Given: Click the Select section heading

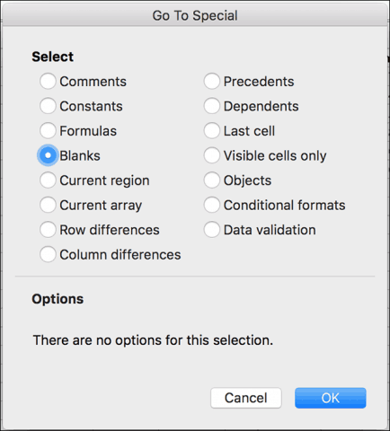Looking at the screenshot, I should (x=53, y=57).
